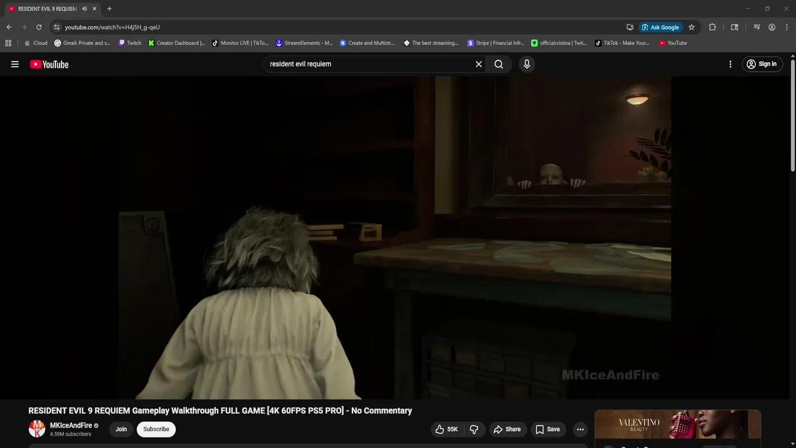Click the Sign in button

762,64
